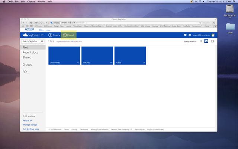Click the Search SkyDrive field
The height and width of the screenshot is (149, 238).
coord(30,41)
